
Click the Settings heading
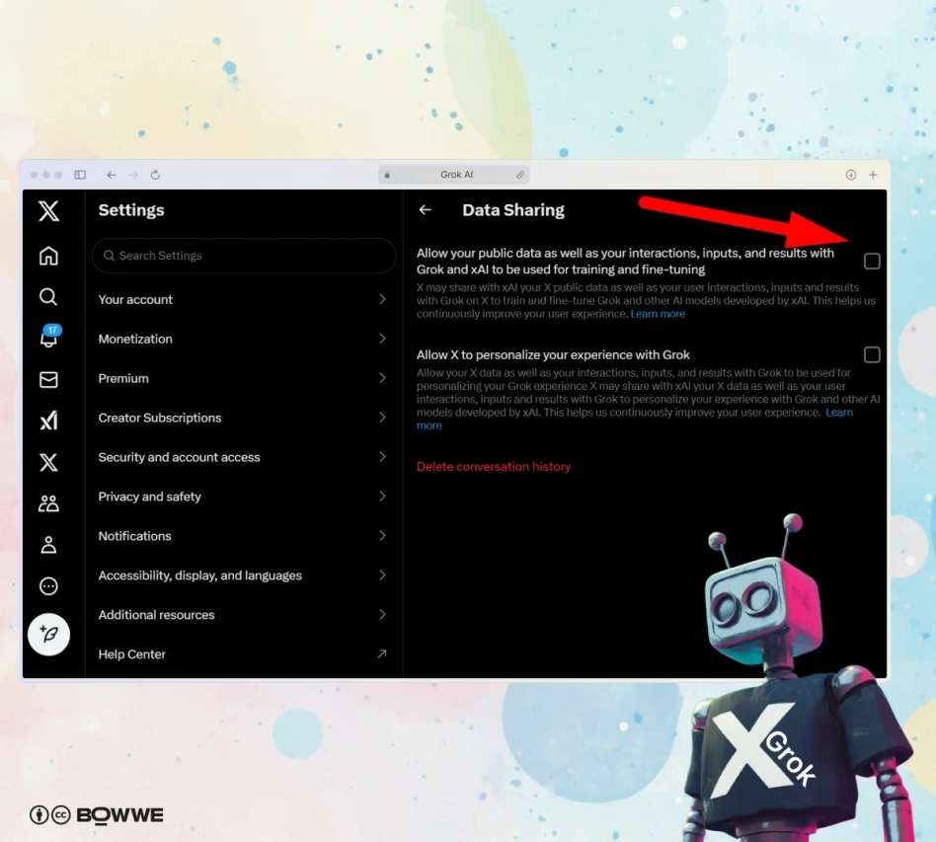tap(131, 210)
